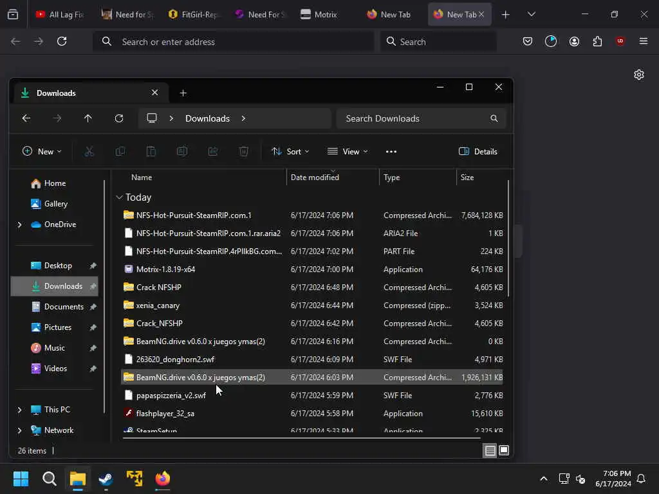Open Firefox customize settings gear on new tab
Viewport: 659px width, 494px height.
tap(639, 75)
